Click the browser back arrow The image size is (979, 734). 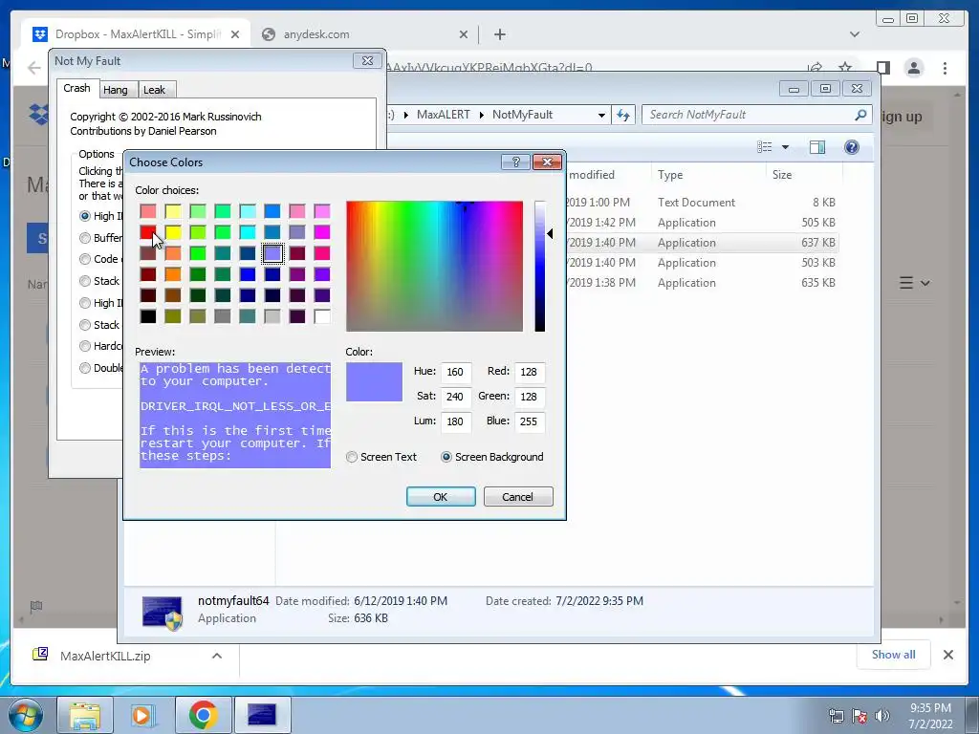click(33, 68)
